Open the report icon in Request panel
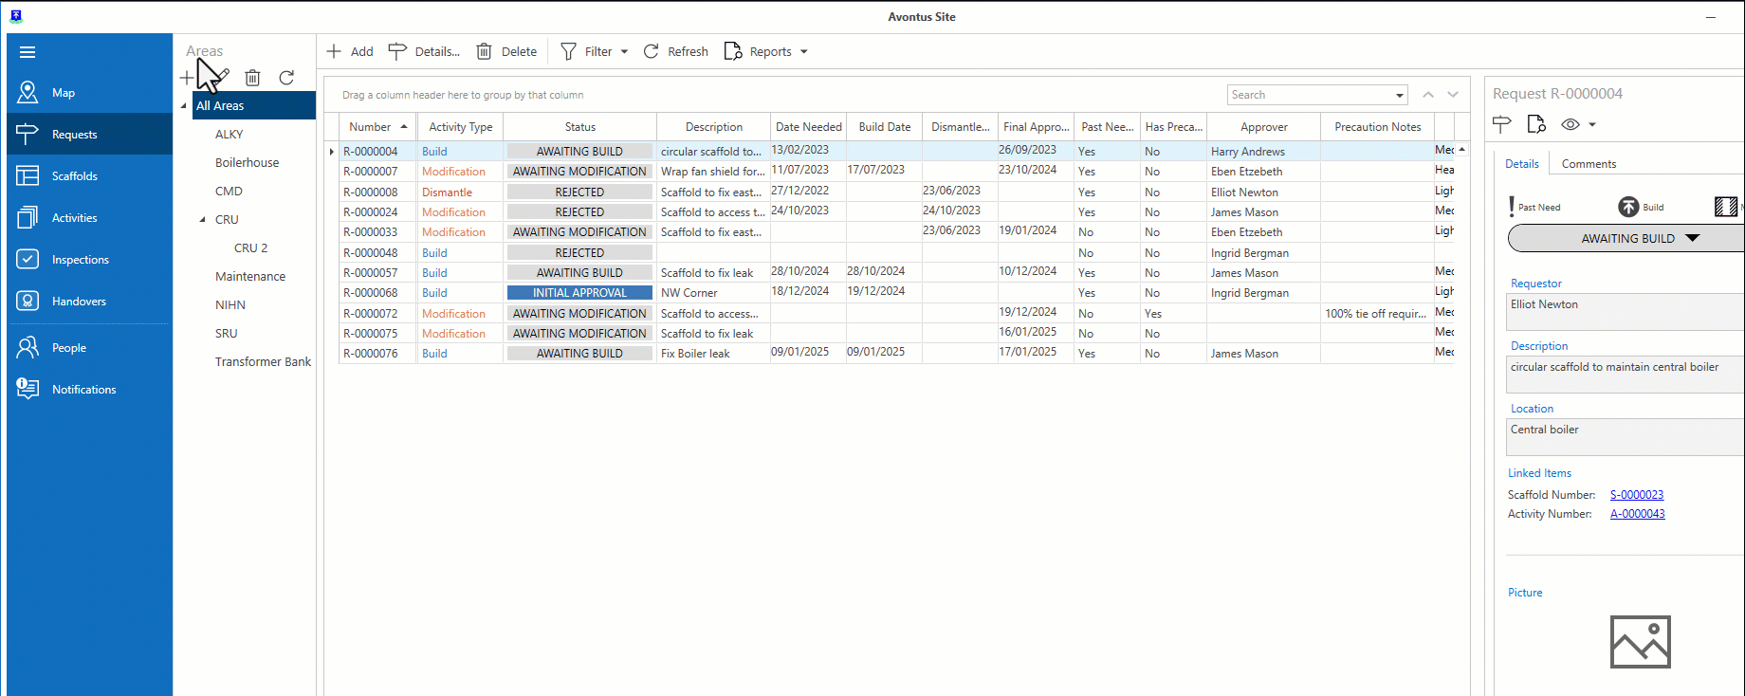1745x696 pixels. (x=1536, y=124)
